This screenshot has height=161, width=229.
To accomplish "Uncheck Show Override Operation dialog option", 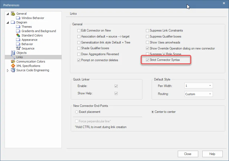I will coord(148,48).
